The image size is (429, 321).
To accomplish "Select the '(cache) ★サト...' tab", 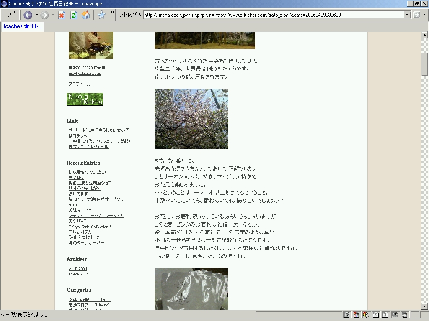I will tap(23, 26).
